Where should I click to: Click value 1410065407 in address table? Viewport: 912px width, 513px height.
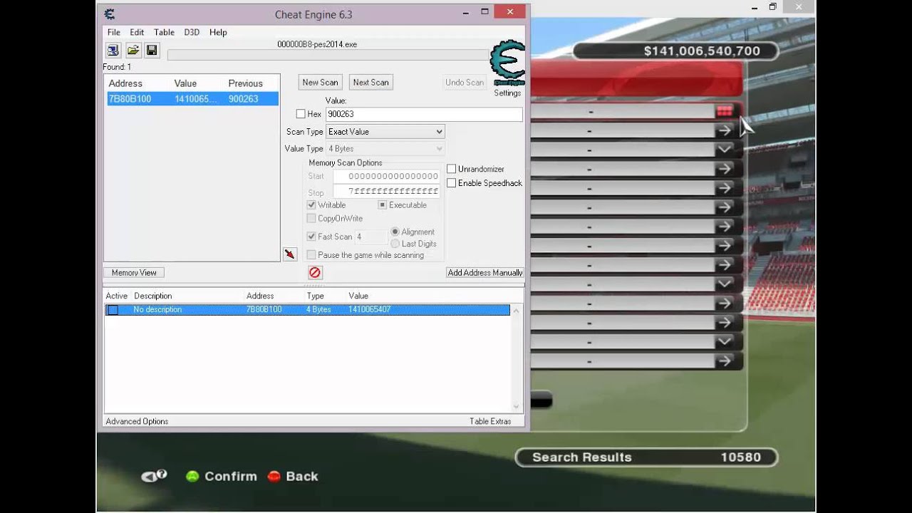click(369, 310)
